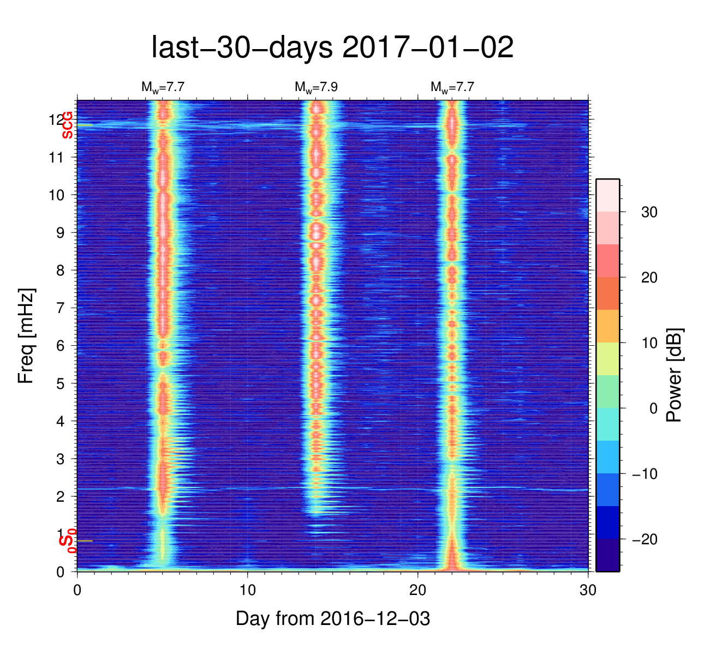Click the x-axis tick label '20'

pos(417,591)
